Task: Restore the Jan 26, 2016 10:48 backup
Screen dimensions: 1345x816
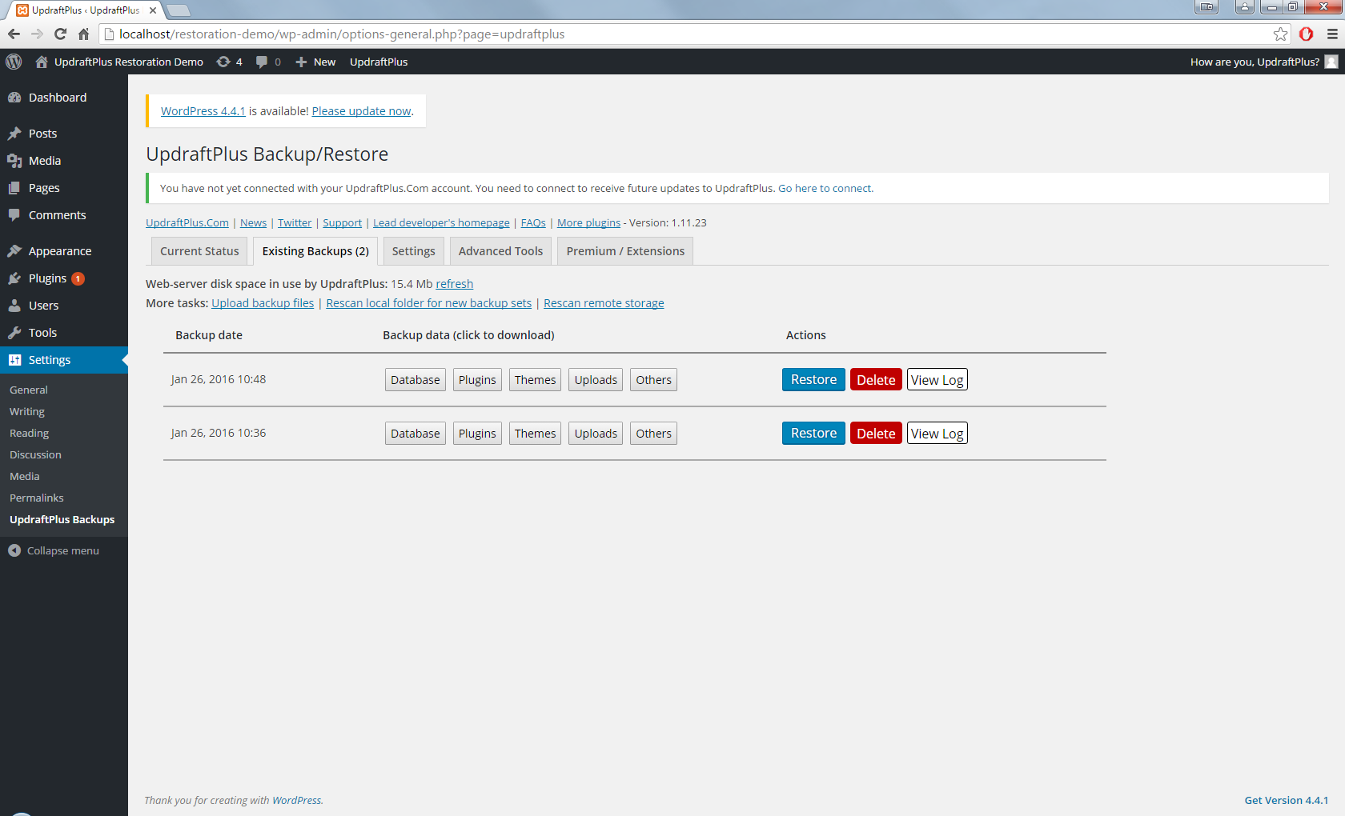Action: (x=813, y=380)
